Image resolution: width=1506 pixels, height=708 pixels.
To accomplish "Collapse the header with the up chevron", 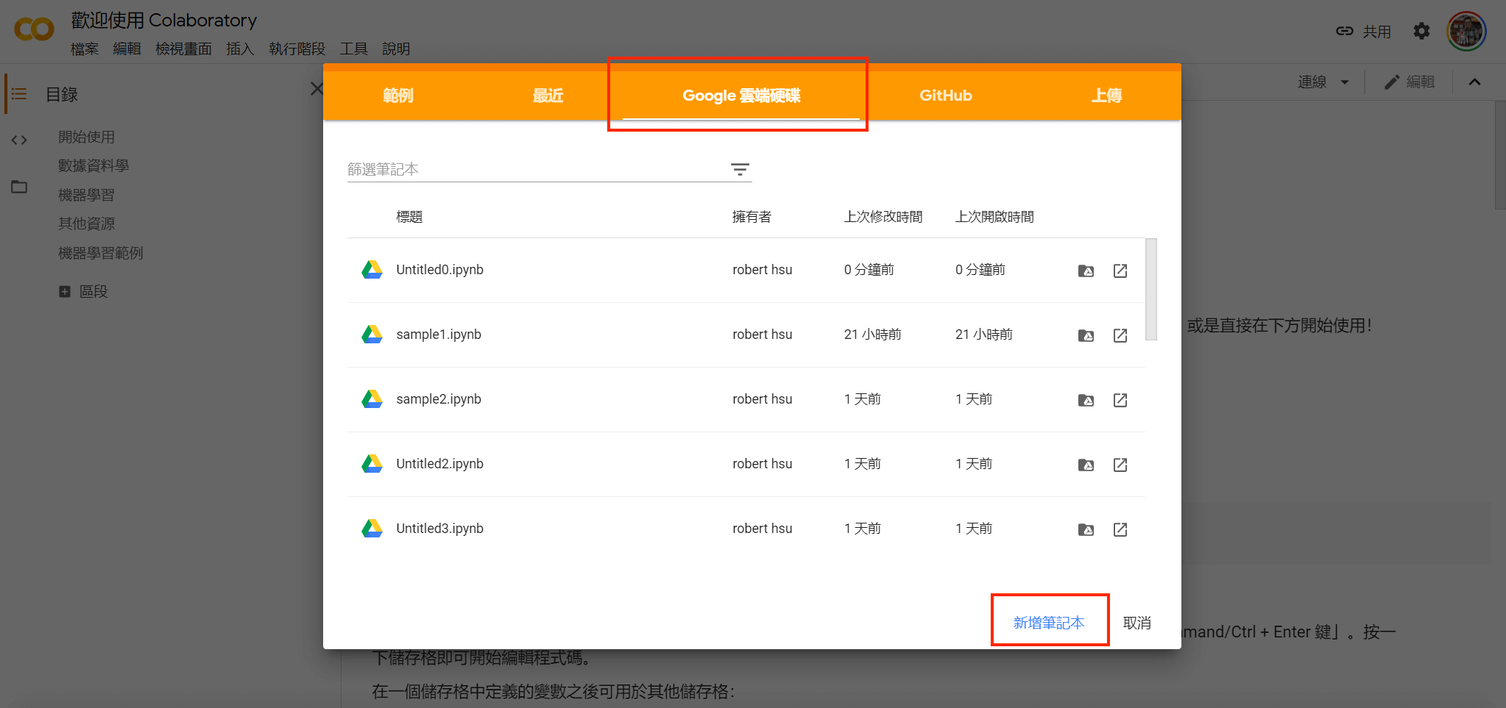I will tap(1474, 82).
